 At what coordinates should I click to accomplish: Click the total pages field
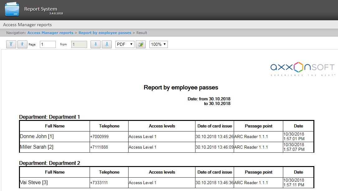(79, 44)
